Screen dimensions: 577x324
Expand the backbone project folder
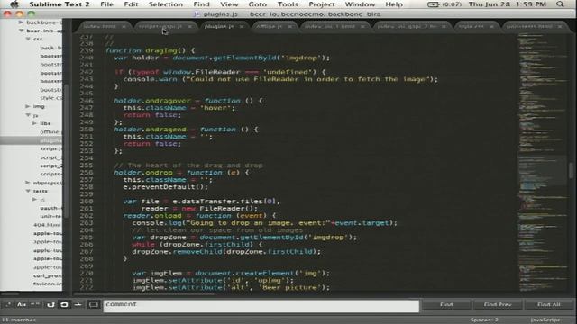(x=21, y=22)
